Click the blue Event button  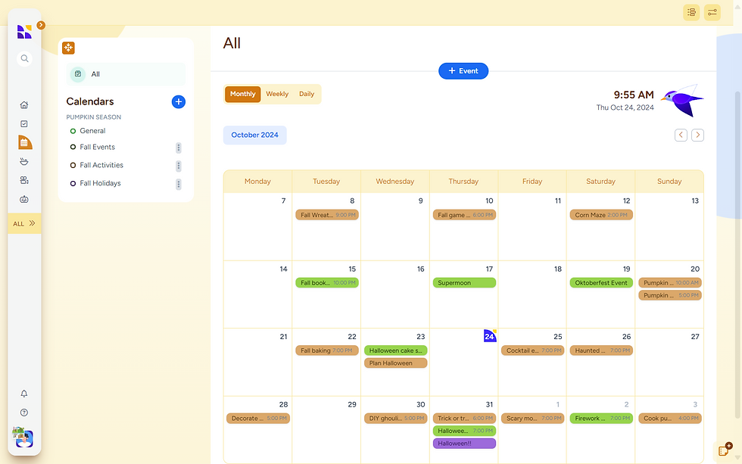(463, 71)
